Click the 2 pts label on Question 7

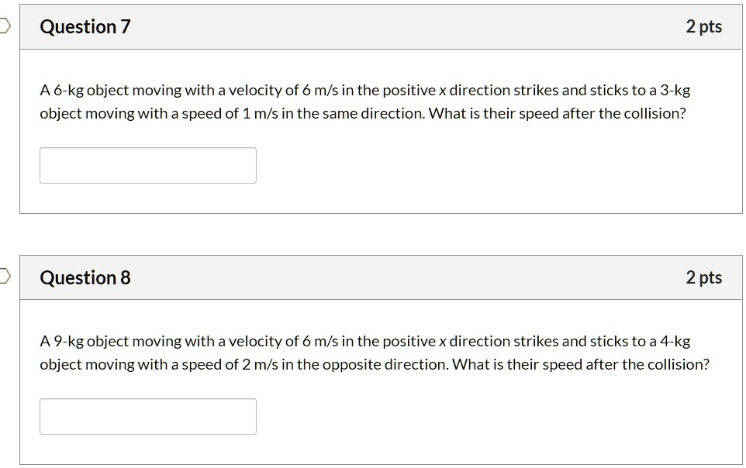click(x=703, y=27)
